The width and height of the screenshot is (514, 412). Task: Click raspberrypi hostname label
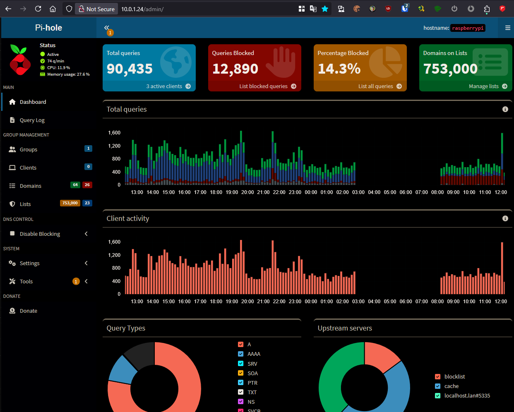[468, 28]
